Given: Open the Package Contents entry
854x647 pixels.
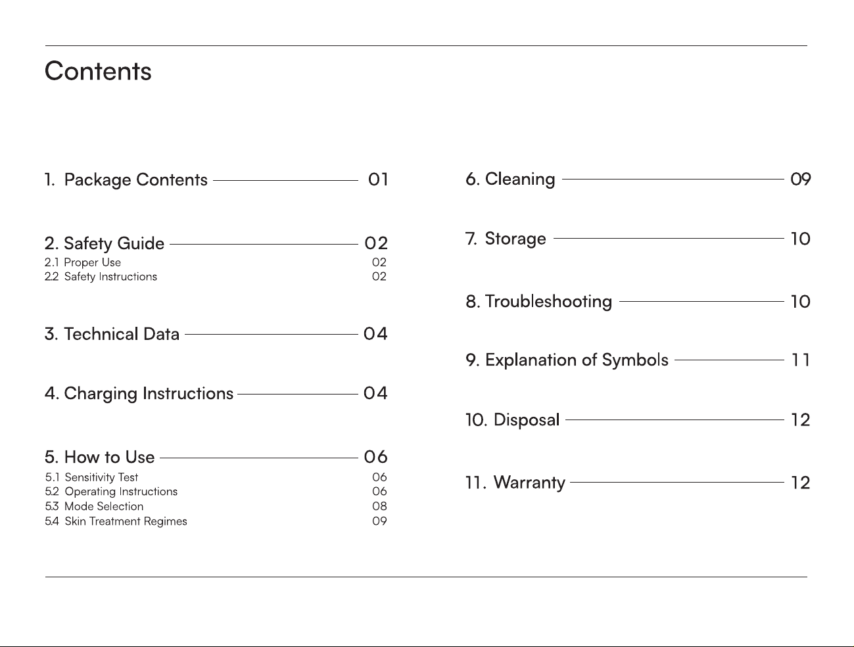Looking at the screenshot, I should point(126,180).
